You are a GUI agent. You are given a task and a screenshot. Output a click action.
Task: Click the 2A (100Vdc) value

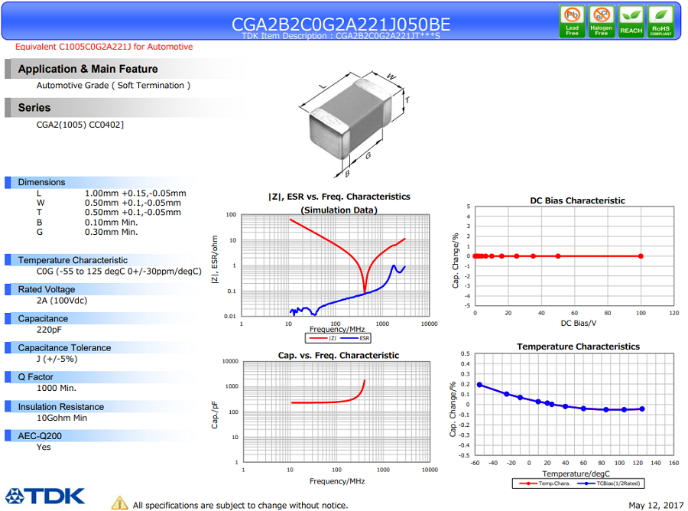pos(62,301)
